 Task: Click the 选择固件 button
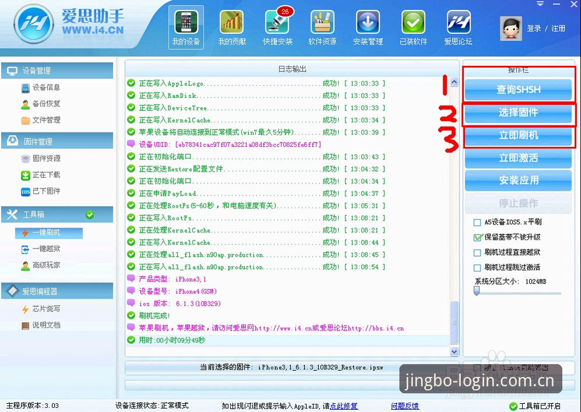pyautogui.click(x=518, y=112)
